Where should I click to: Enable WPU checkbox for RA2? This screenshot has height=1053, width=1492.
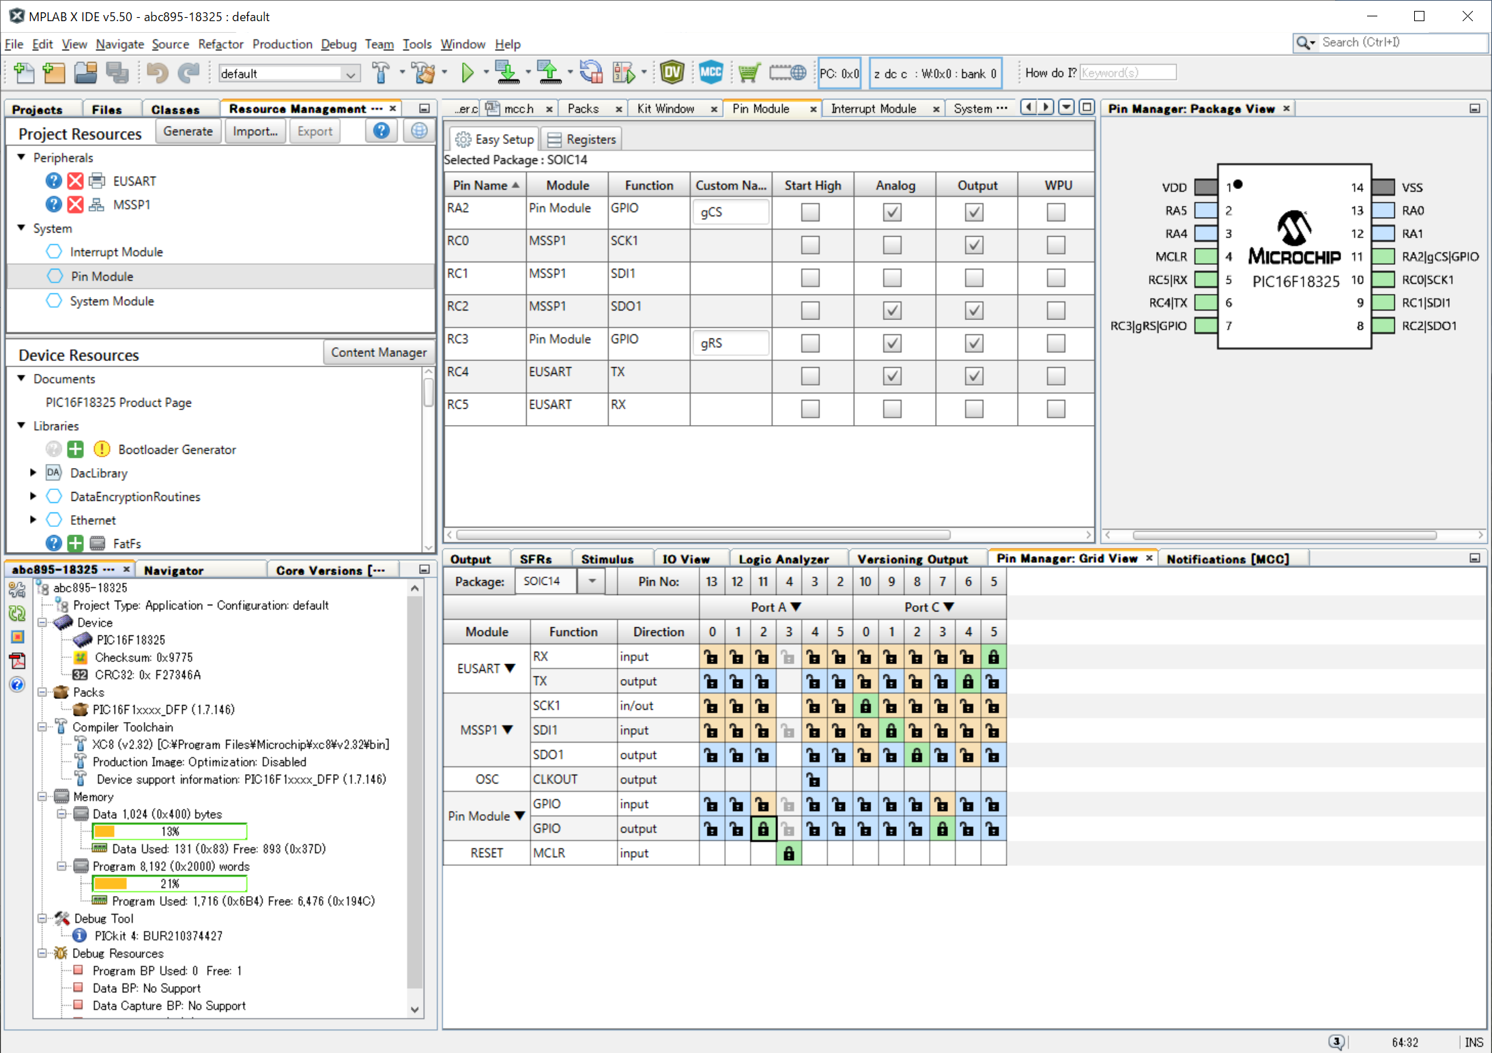[1056, 212]
